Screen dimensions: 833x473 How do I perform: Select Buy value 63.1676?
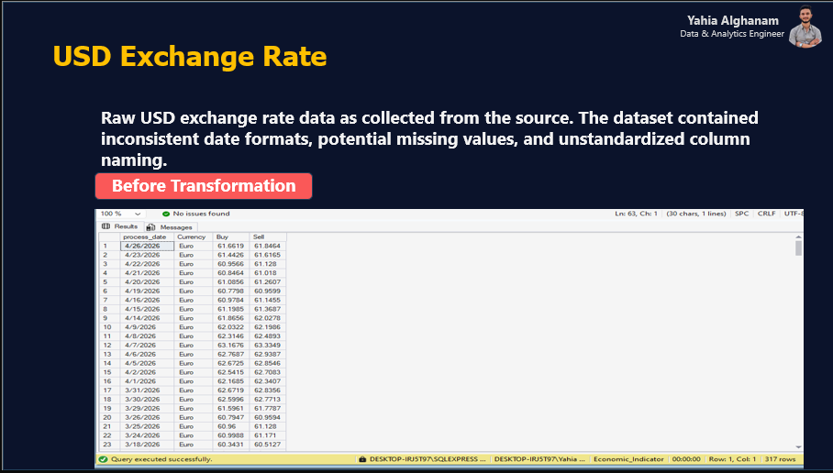230,345
